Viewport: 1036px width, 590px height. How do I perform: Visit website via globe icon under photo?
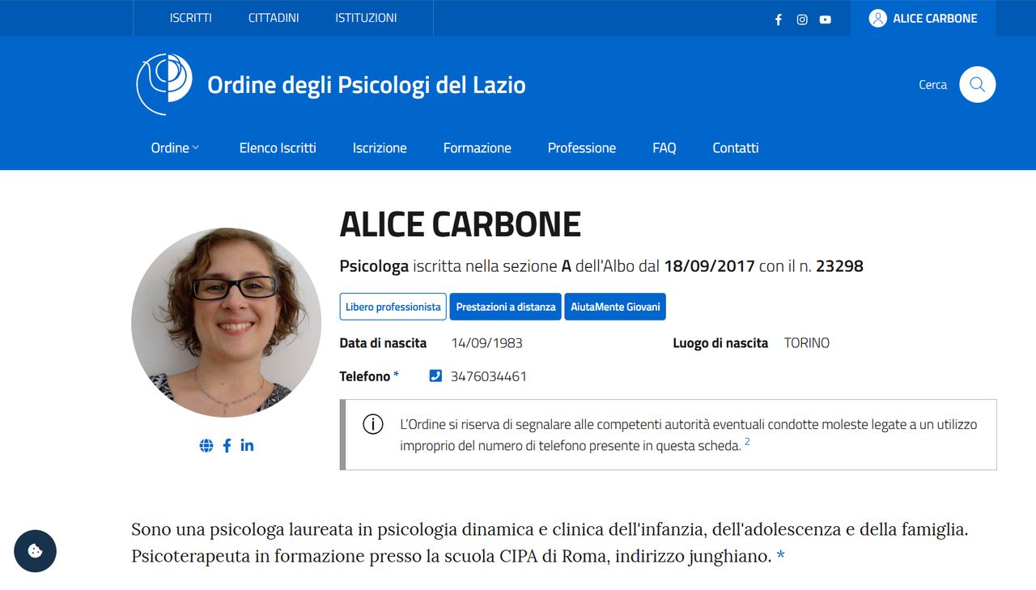pos(206,445)
